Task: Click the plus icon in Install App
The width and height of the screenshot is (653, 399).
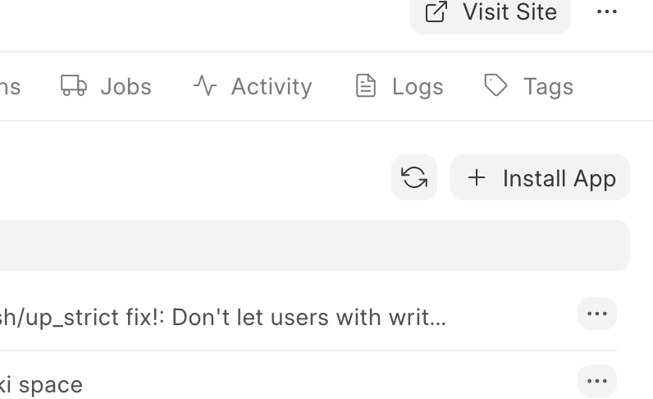Action: click(x=477, y=177)
